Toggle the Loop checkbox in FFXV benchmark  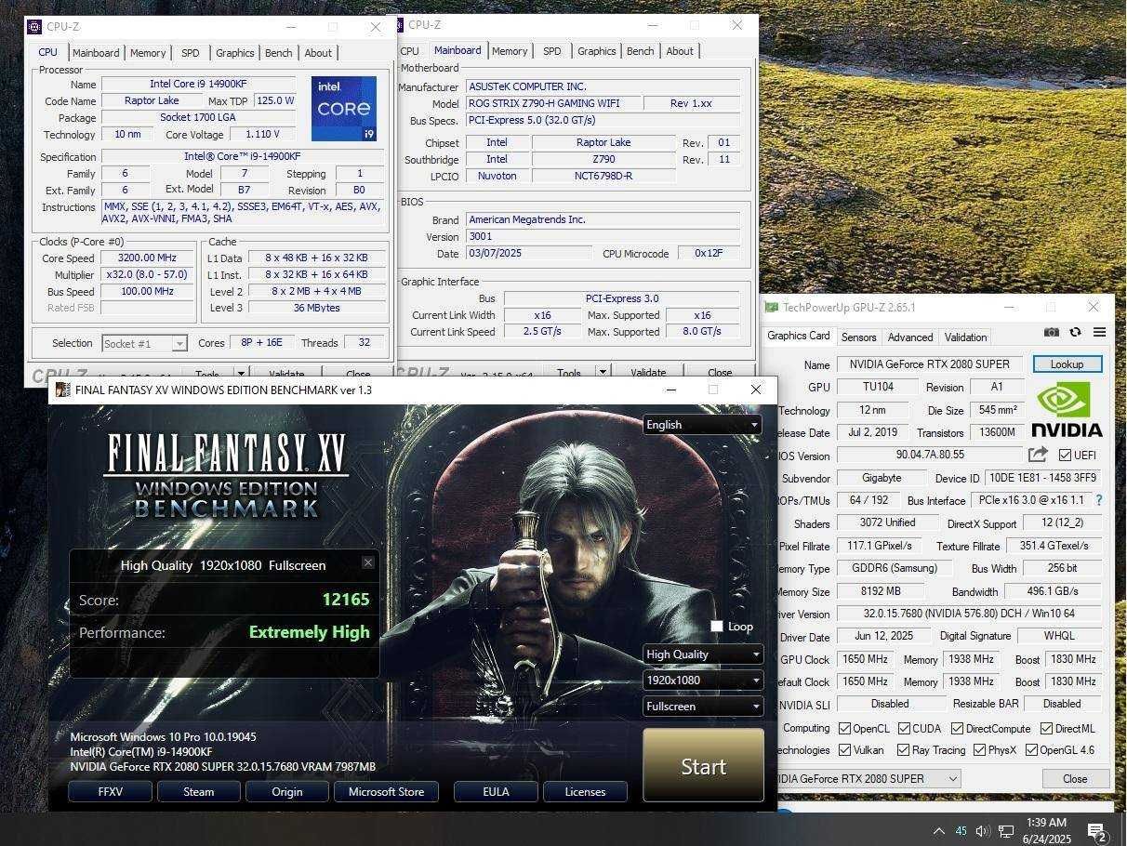[716, 626]
